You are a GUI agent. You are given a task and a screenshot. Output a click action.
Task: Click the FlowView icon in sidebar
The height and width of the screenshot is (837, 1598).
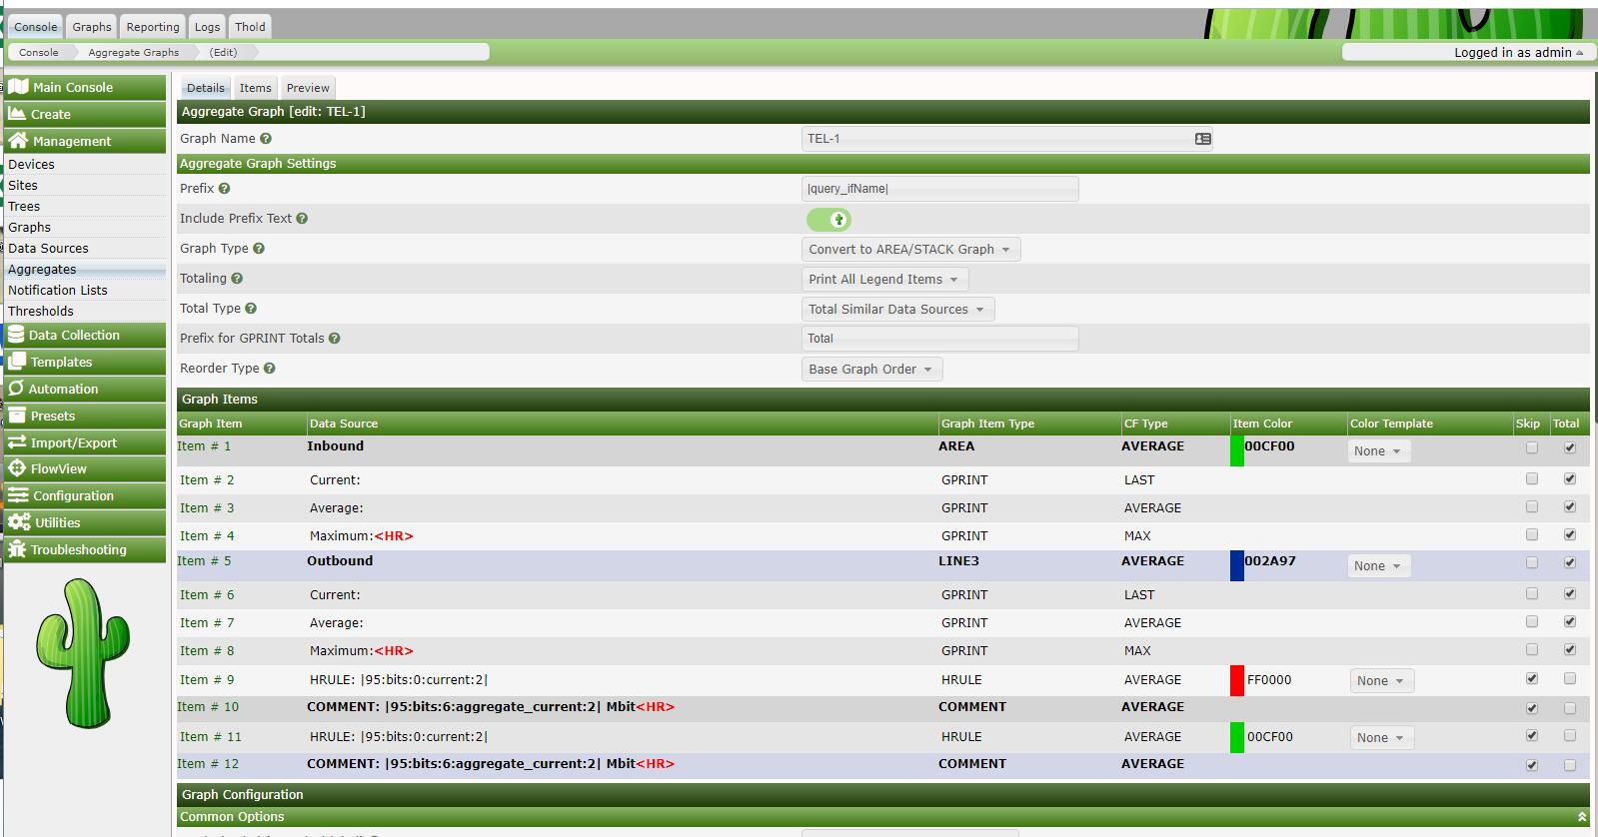click(x=17, y=468)
